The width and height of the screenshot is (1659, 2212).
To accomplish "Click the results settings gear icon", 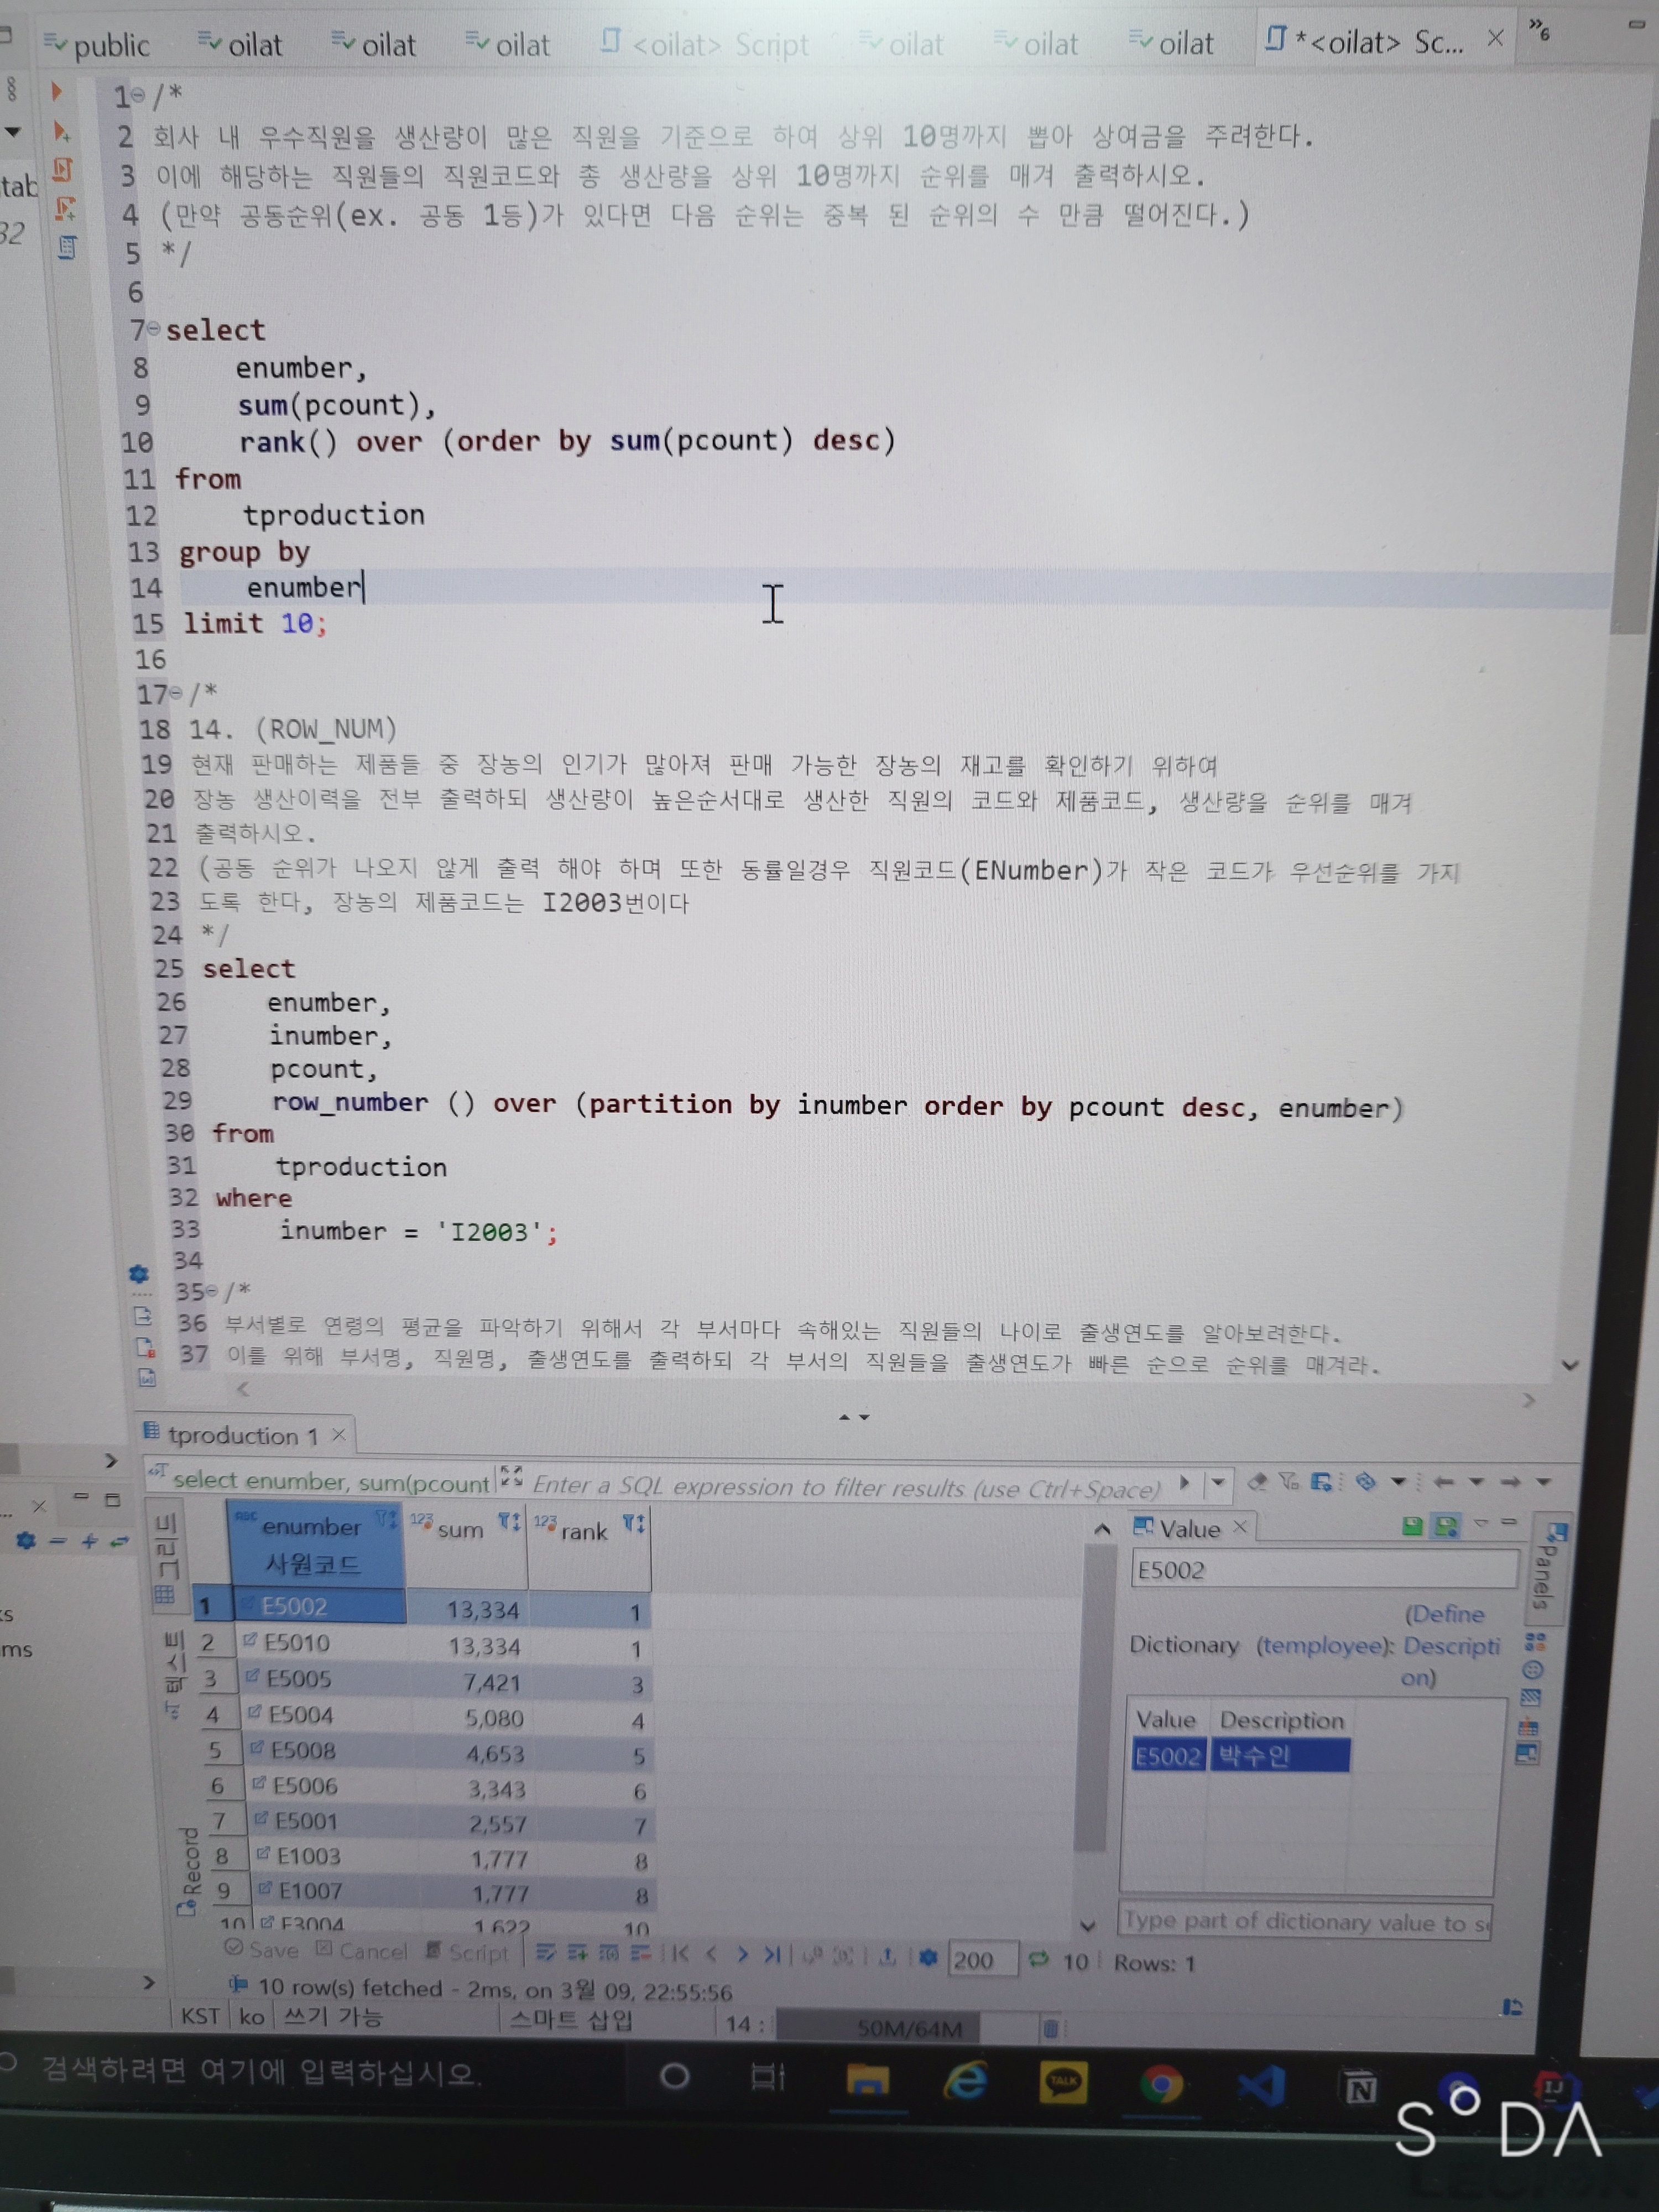I will point(928,1957).
